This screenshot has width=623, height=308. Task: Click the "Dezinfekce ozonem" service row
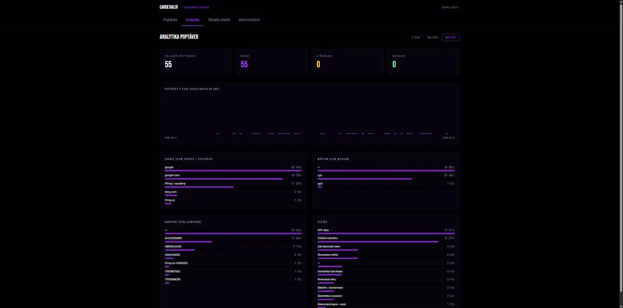tap(386, 297)
